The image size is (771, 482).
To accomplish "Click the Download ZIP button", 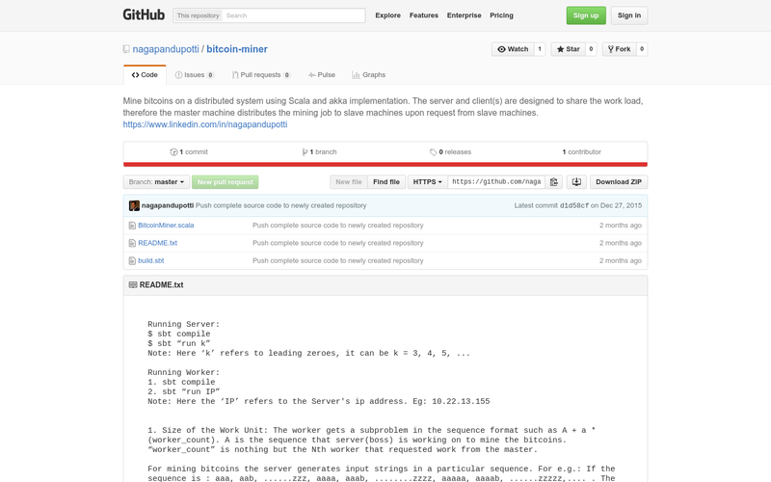I will tap(619, 182).
